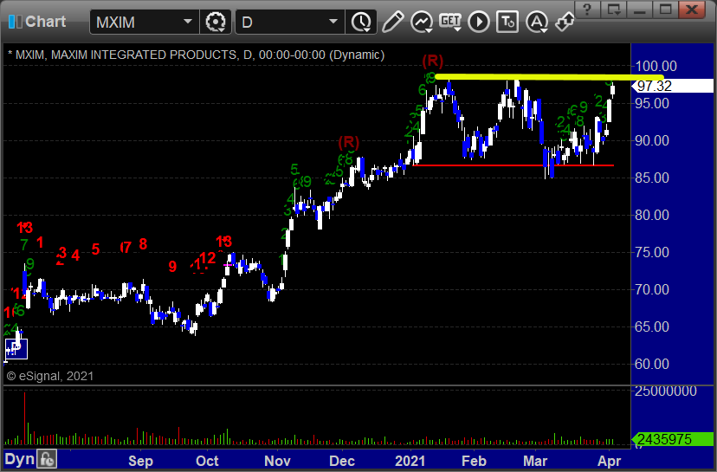Click the fc lock icon beside Dyn
717x472 pixels.
[47, 459]
